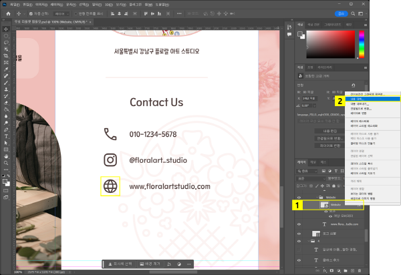Open the 파일 (File) menu

pos(15,5)
